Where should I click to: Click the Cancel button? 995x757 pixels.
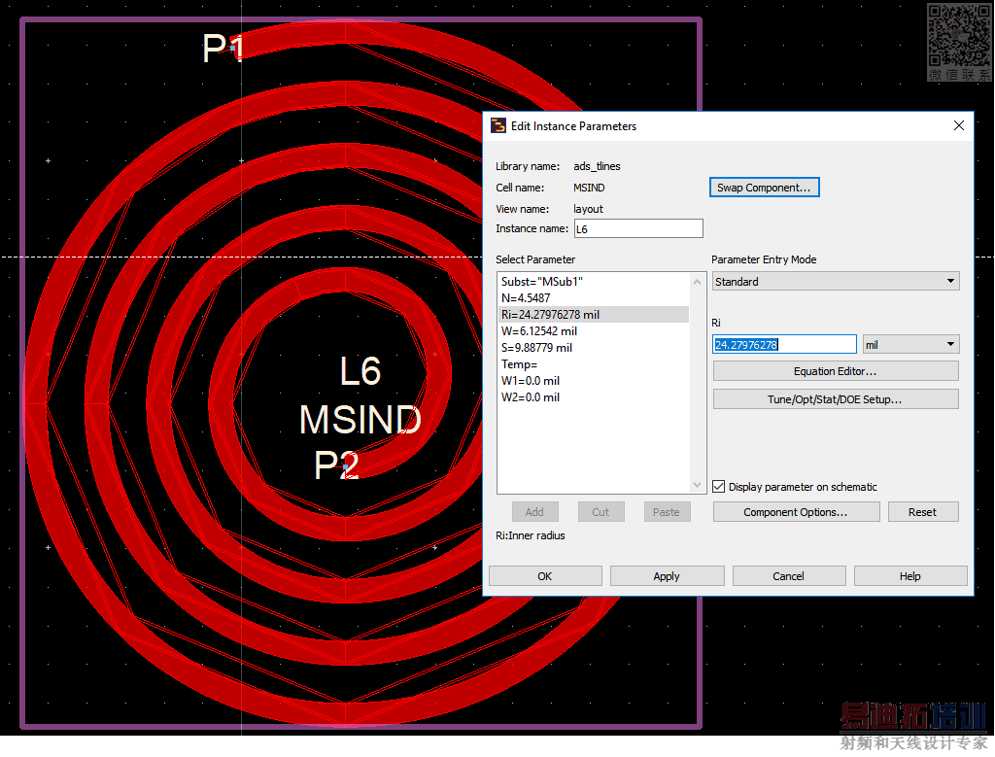click(x=789, y=576)
